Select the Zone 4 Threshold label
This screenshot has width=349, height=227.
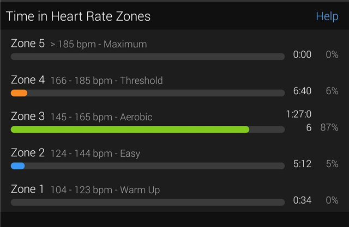coord(87,81)
